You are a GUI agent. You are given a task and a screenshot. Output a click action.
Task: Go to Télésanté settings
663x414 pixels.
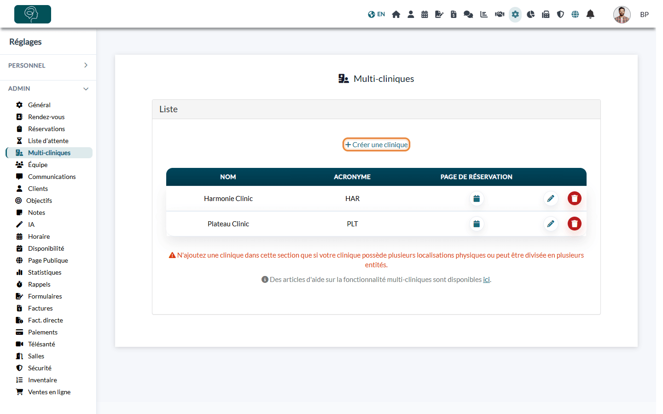tap(41, 344)
